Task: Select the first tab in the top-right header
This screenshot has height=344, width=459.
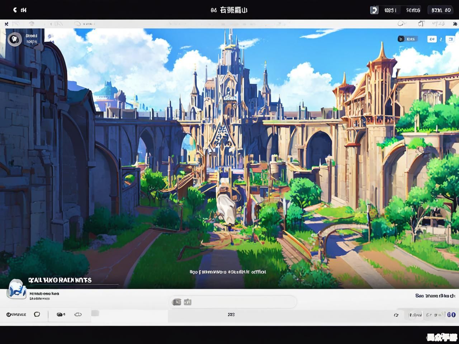Action: [390, 10]
